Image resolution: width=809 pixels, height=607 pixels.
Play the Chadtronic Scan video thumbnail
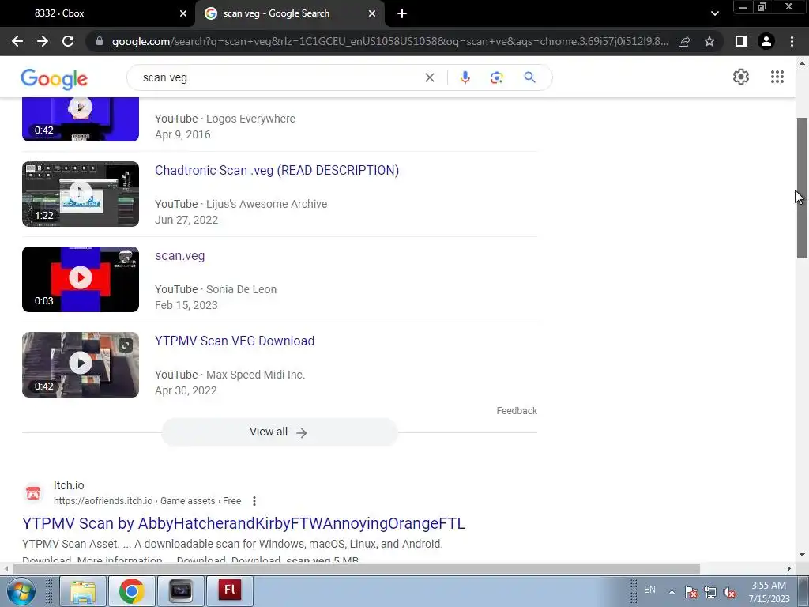click(x=81, y=194)
